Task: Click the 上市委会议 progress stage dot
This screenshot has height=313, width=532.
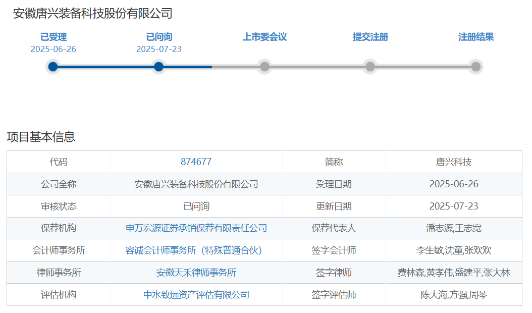Action: [264, 67]
